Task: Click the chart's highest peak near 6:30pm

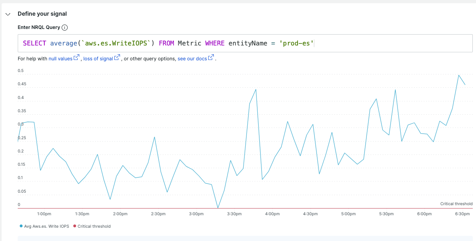Action: (459, 75)
